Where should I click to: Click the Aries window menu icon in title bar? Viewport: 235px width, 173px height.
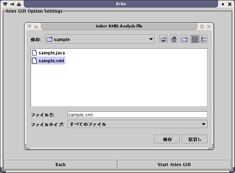pos(5,4)
